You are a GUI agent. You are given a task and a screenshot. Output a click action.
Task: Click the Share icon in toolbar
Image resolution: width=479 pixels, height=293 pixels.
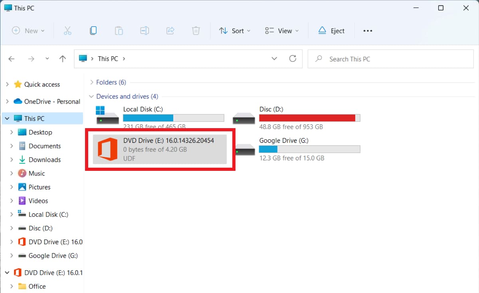coord(170,31)
